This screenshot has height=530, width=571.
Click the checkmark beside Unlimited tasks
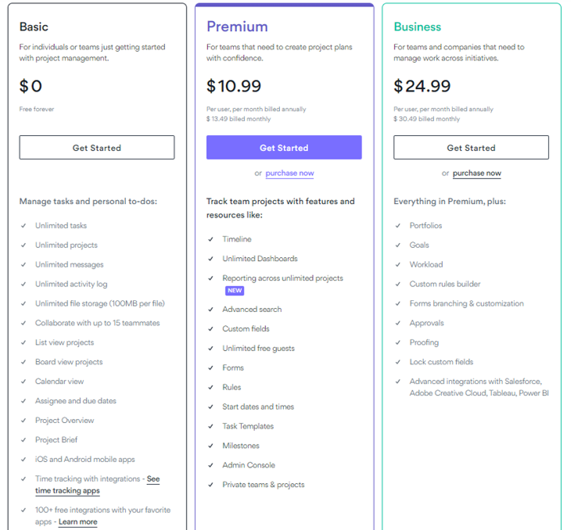coord(23,226)
